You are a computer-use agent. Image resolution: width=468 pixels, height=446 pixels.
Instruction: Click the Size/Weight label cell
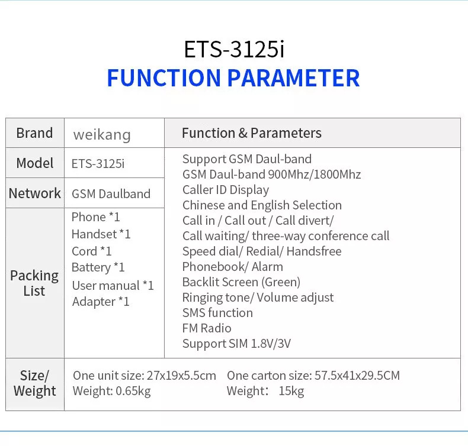pyautogui.click(x=34, y=383)
